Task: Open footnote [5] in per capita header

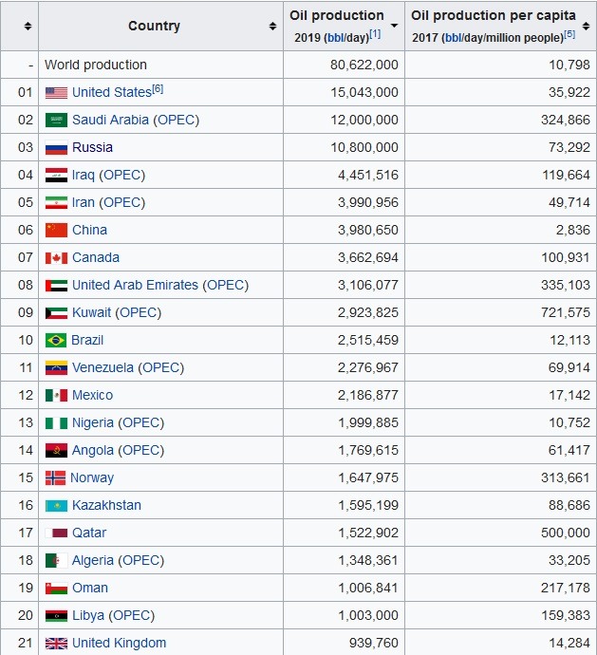Action: pos(569,34)
